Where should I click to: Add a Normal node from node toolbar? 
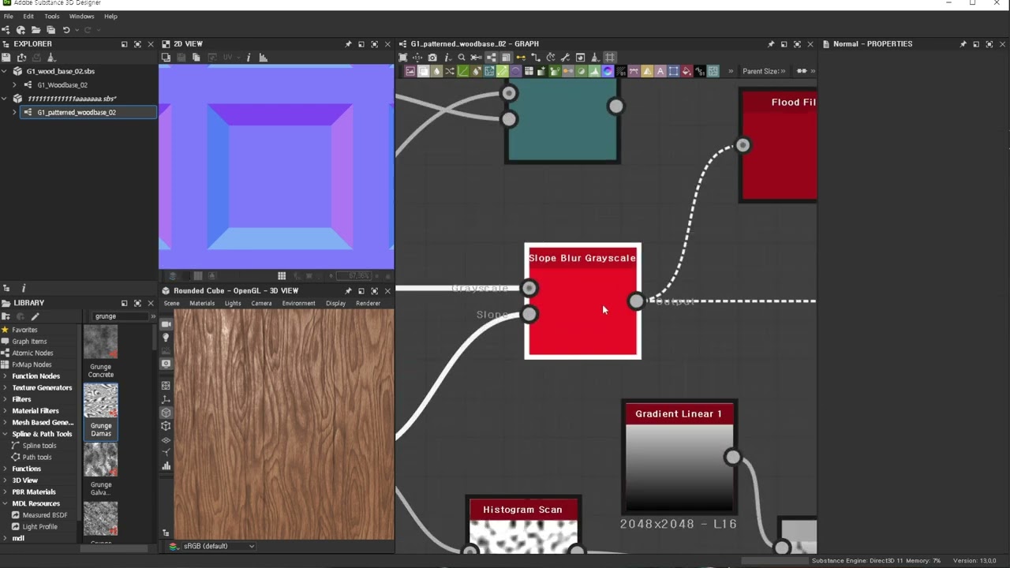608,71
